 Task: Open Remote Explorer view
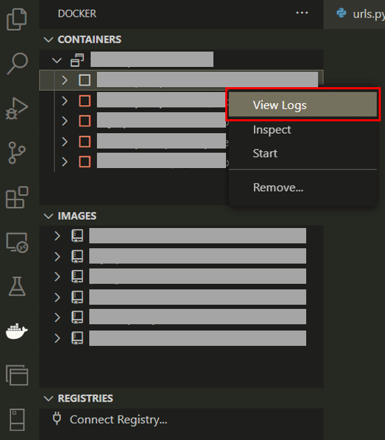17,243
